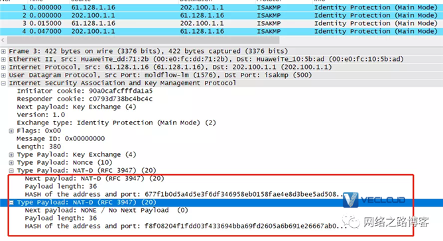Viewport: 443px width, 241px height.
Task: Expand the Flags: 0x00 field
Action: [x=11, y=131]
